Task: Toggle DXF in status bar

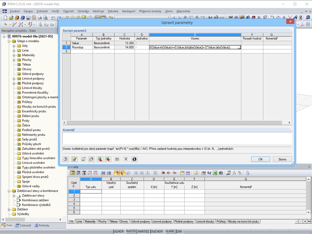Action: (179, 231)
